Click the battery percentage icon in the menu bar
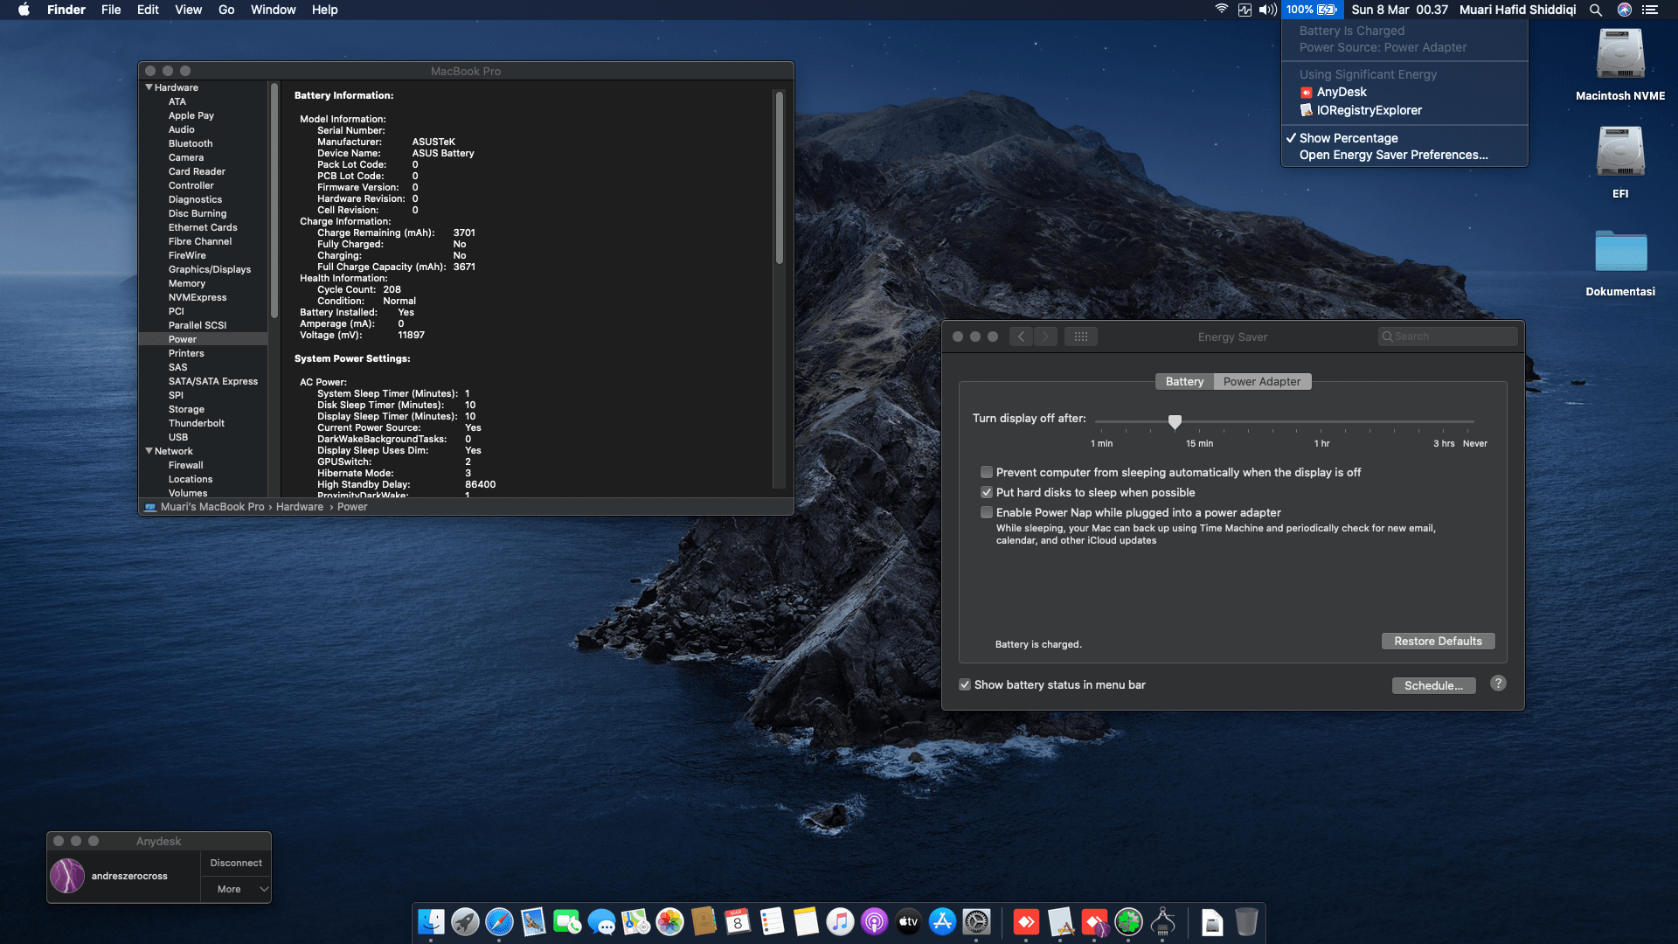This screenshot has width=1678, height=944. (x=1311, y=10)
